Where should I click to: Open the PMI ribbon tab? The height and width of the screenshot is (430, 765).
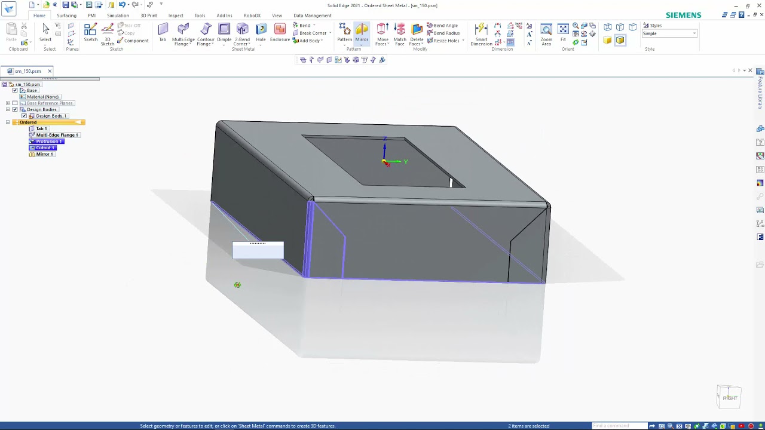coord(91,16)
